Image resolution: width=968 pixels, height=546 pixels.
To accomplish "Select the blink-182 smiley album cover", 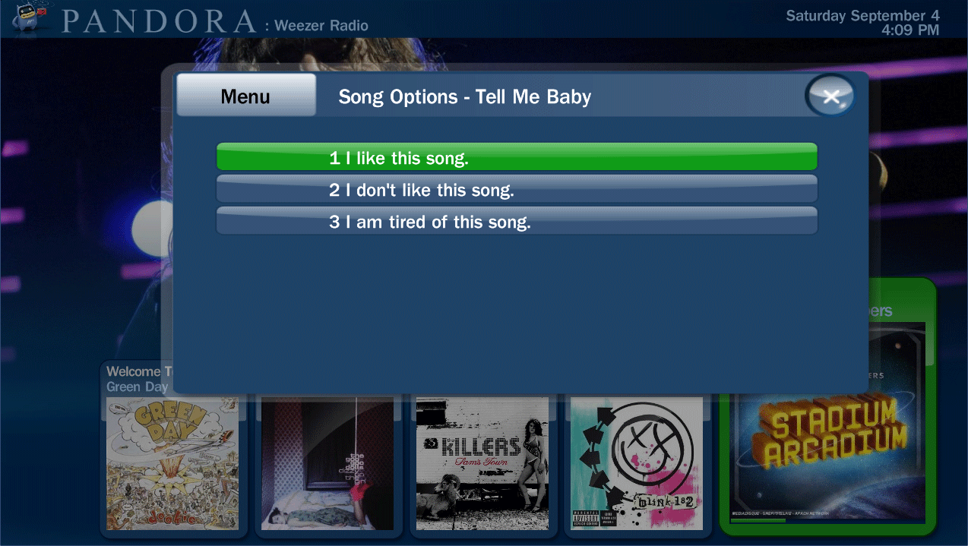I will (637, 462).
